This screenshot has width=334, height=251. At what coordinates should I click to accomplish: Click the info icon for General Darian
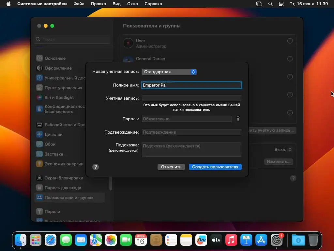coord(290,59)
